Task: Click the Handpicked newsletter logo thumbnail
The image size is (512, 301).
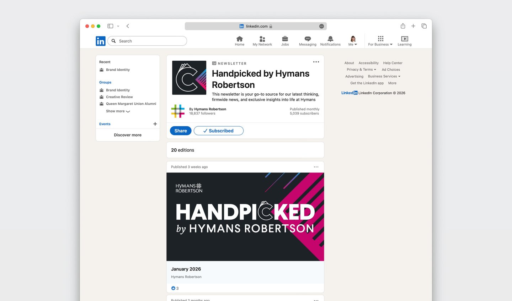Action: tap(189, 78)
